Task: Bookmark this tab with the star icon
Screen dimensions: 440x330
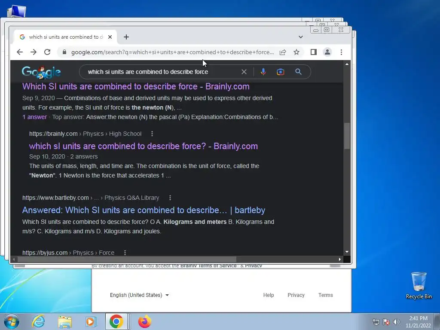Action: pyautogui.click(x=296, y=52)
